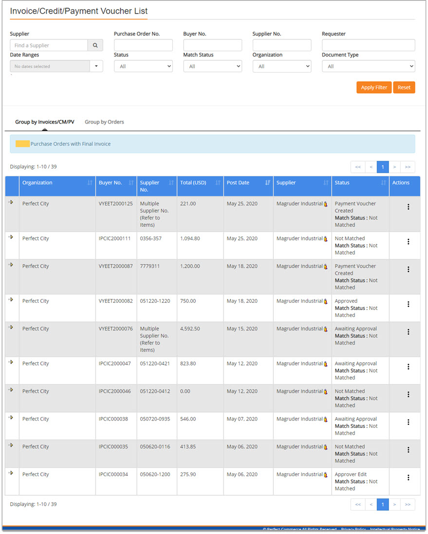Click sort icon on Status column header
Image resolution: width=428 pixels, height=534 pixels.
pos(382,183)
